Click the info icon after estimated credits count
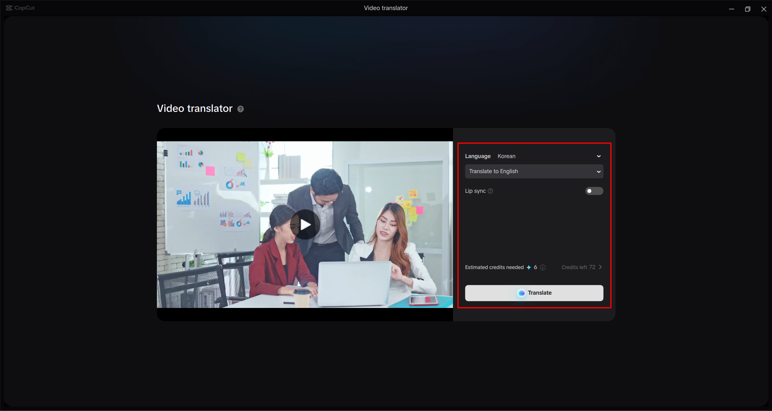772x411 pixels. [543, 267]
